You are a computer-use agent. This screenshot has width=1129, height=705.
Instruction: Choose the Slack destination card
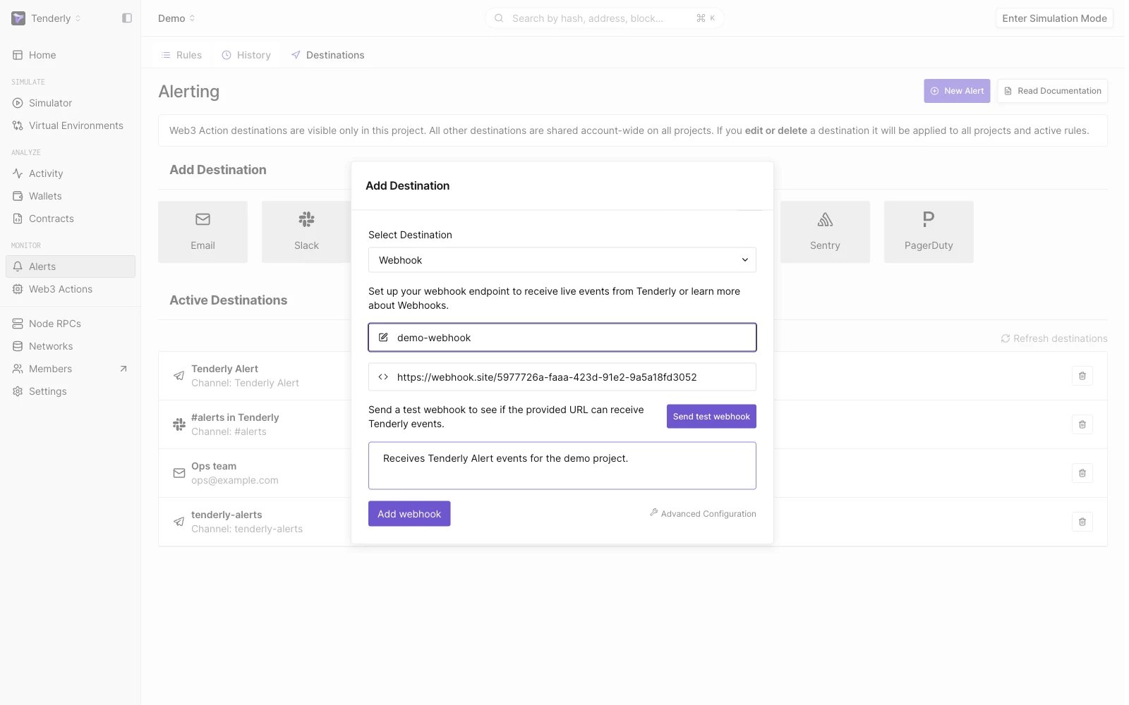click(x=306, y=232)
